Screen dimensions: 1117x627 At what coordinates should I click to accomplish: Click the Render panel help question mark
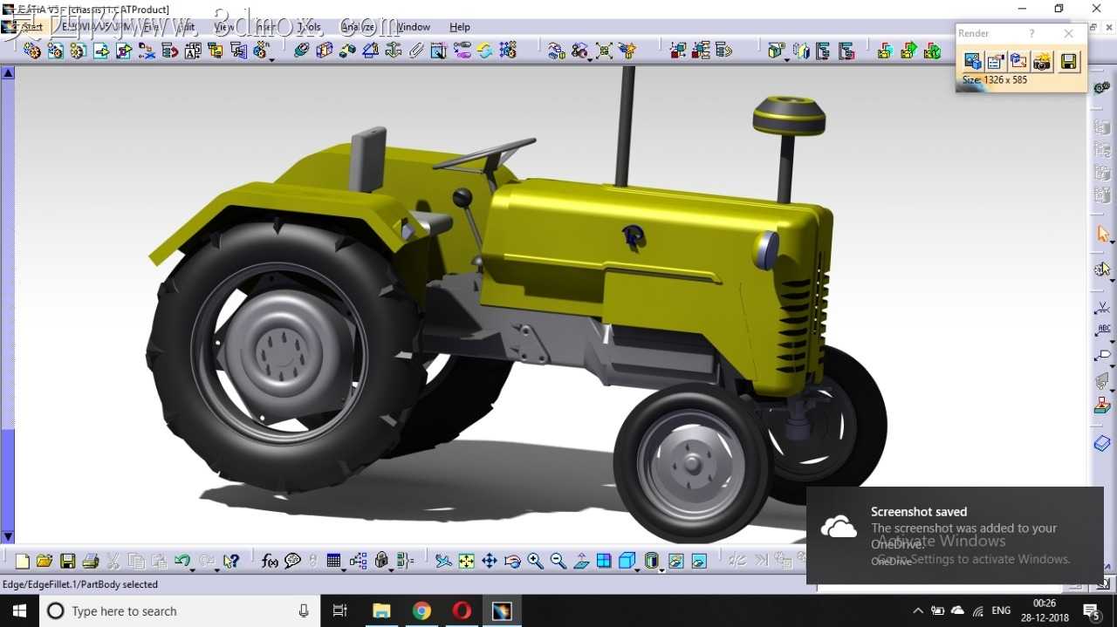pos(1031,33)
